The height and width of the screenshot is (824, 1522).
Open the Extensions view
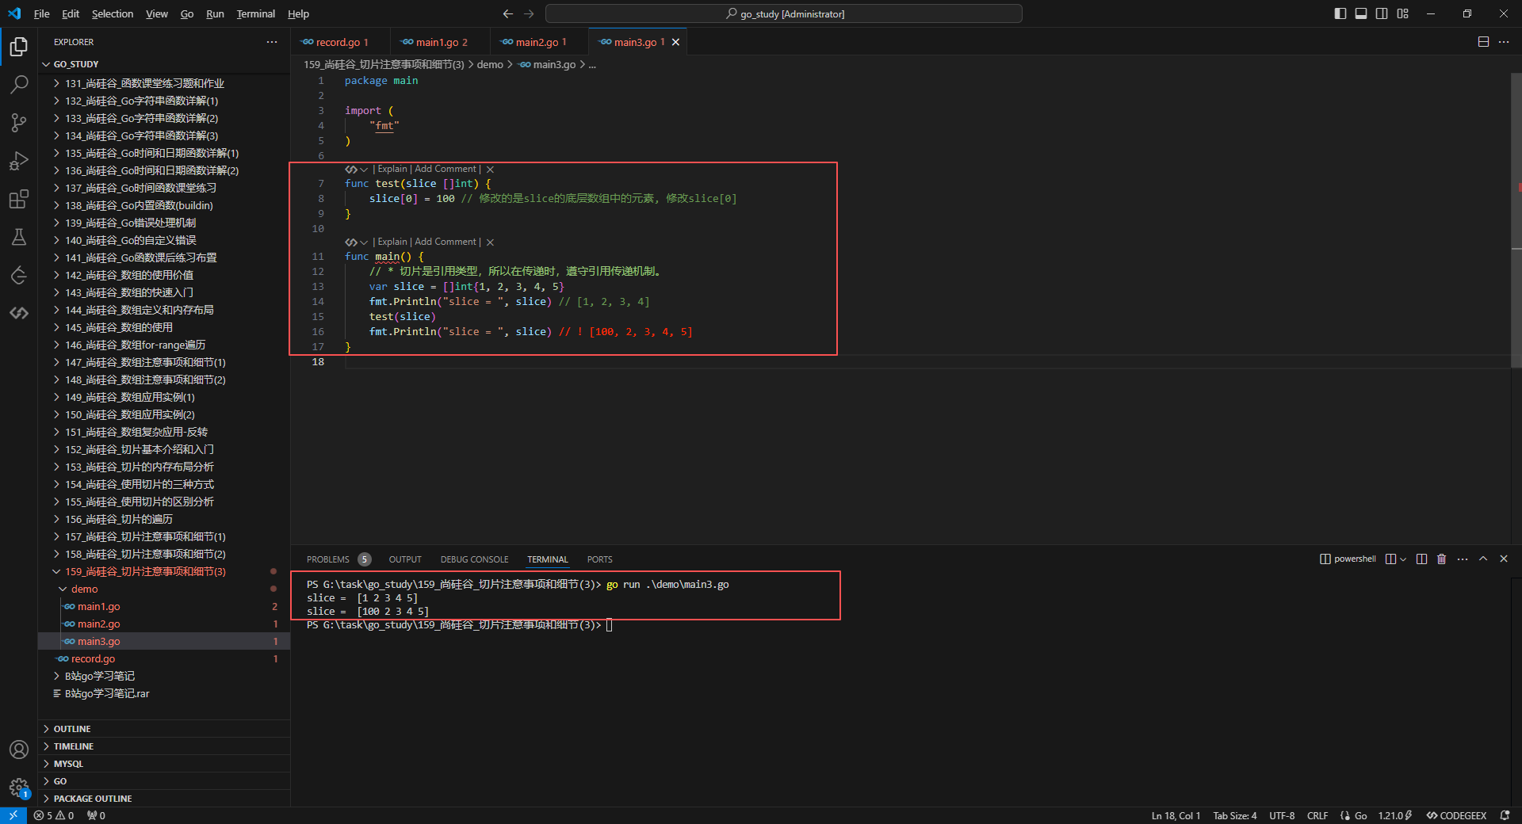[x=19, y=199]
